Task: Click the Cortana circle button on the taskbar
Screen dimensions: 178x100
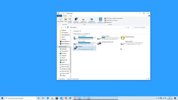Action: pyautogui.click(x=38, y=98)
